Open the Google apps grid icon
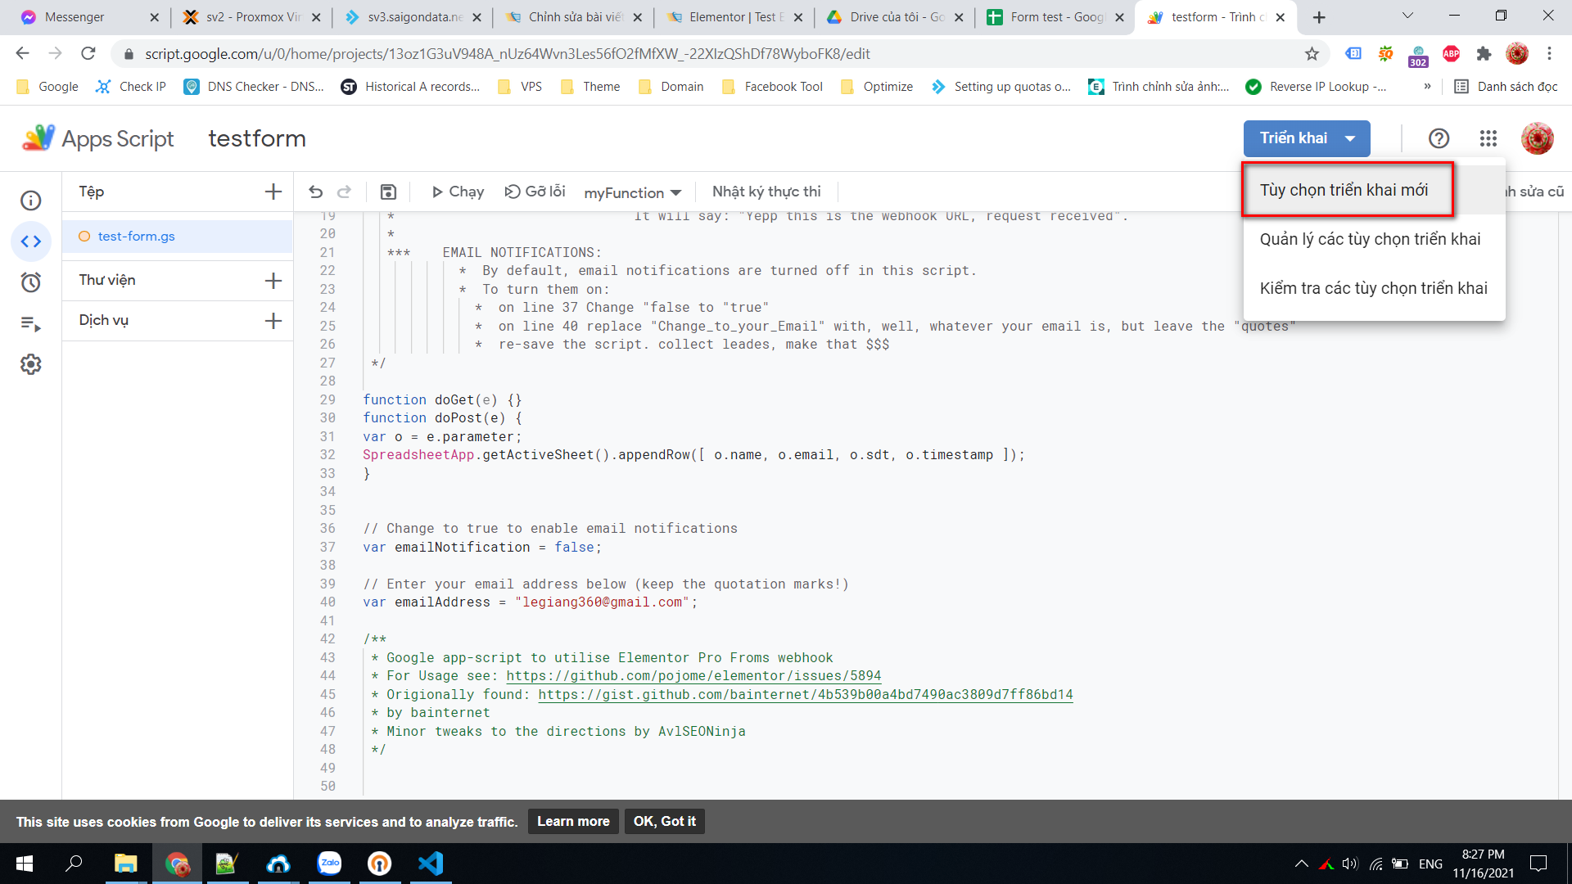The height and width of the screenshot is (884, 1572). pyautogui.click(x=1488, y=138)
